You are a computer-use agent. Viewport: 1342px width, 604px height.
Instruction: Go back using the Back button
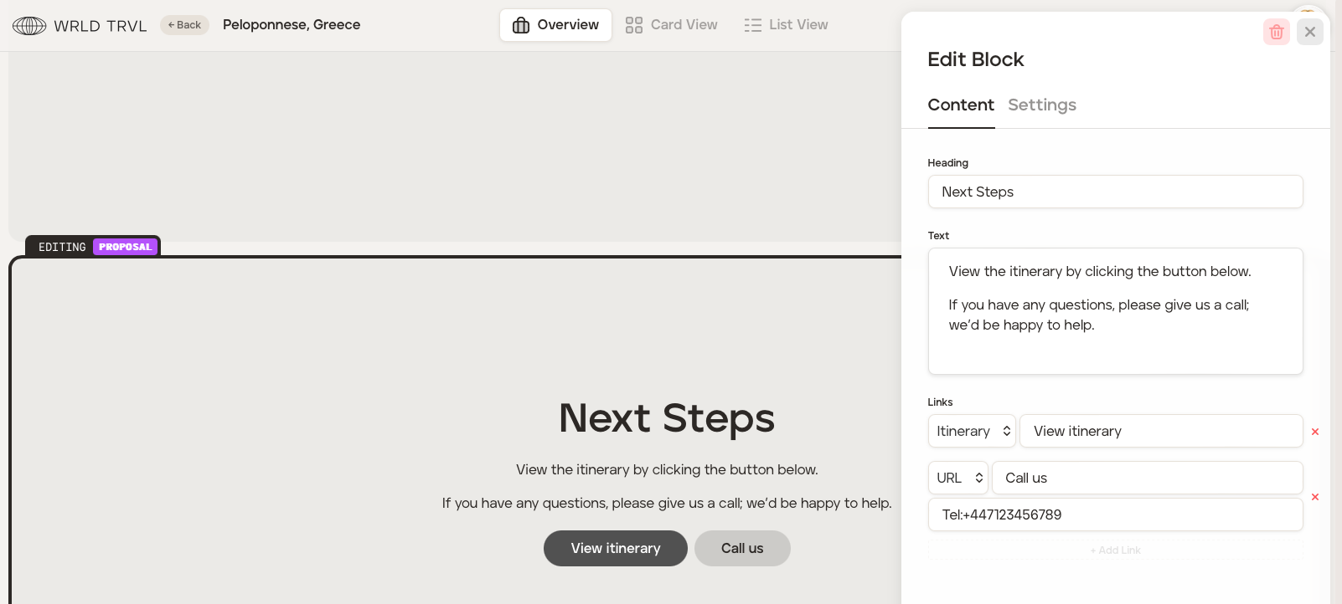pos(184,25)
